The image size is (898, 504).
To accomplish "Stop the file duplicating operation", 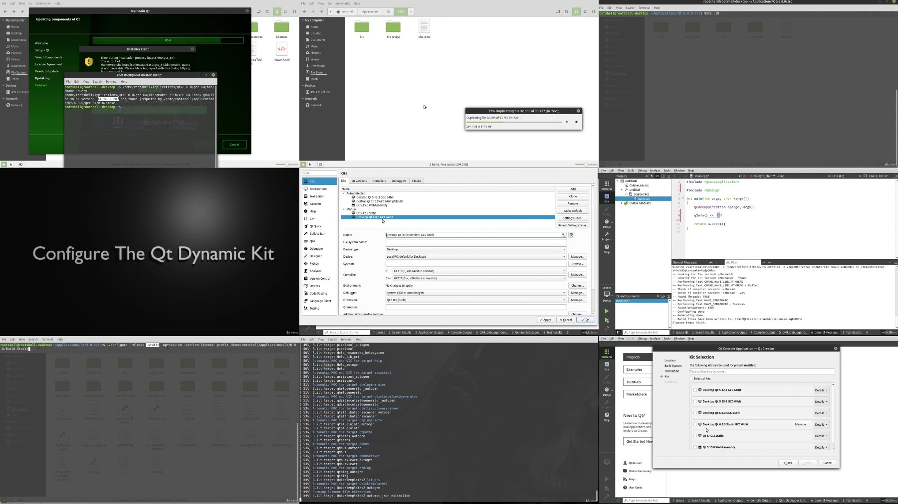I will click(x=576, y=122).
